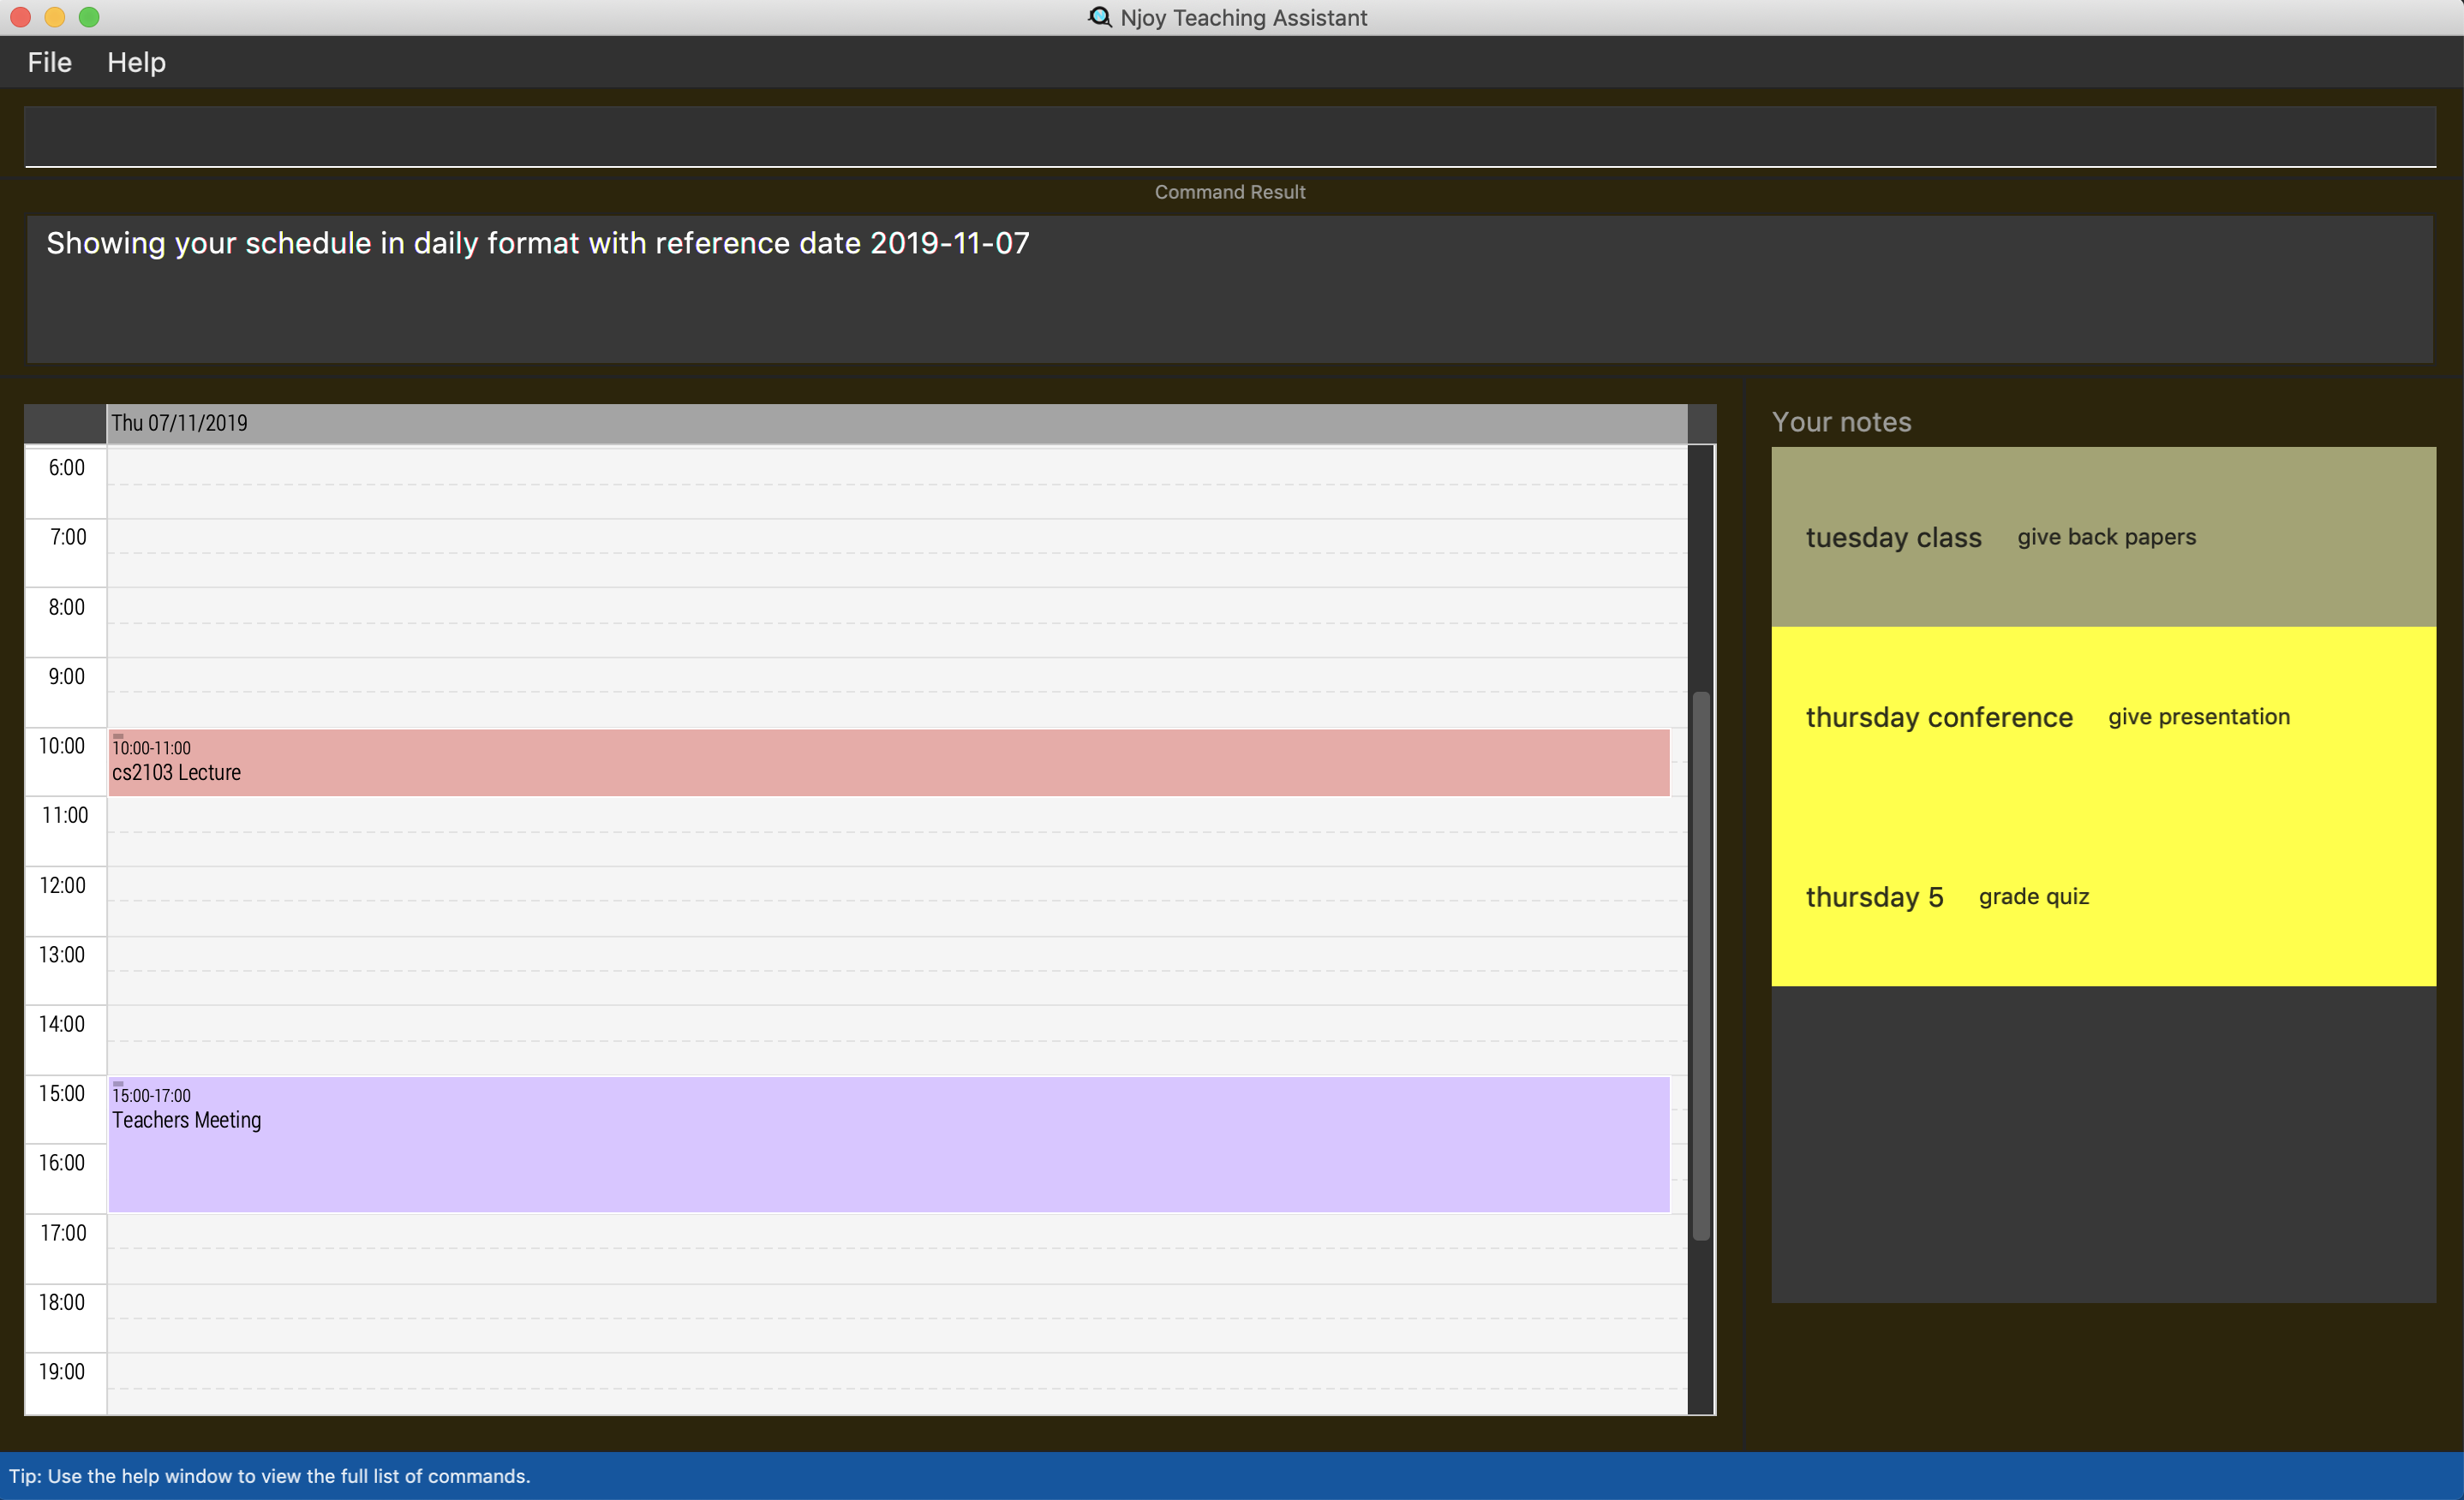Select the cs2103 Lecture calendar entry
Image resolution: width=2464 pixels, height=1500 pixels.
(888, 763)
